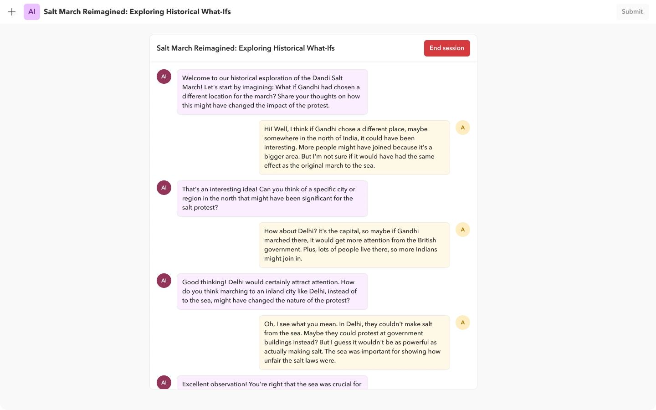656x410 pixels.
Task: Click the plus icon in the top bar
Action: pos(12,12)
